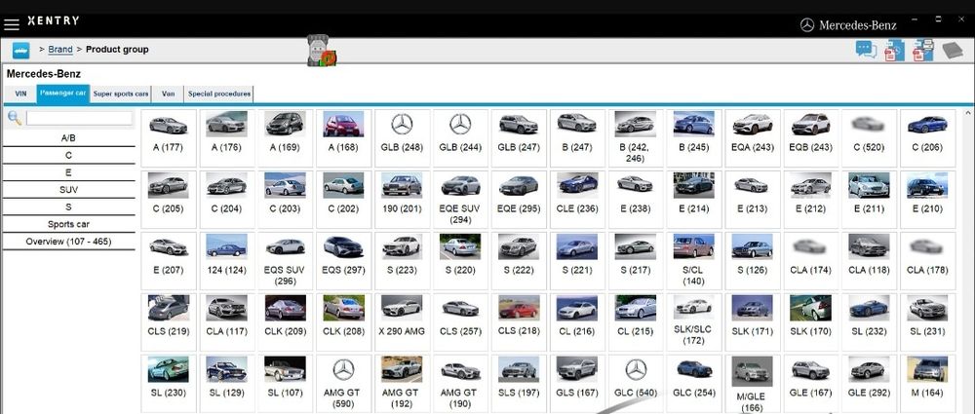Viewport: 975px width, 414px height.
Task: Select the A (176) model tile
Action: (226, 137)
